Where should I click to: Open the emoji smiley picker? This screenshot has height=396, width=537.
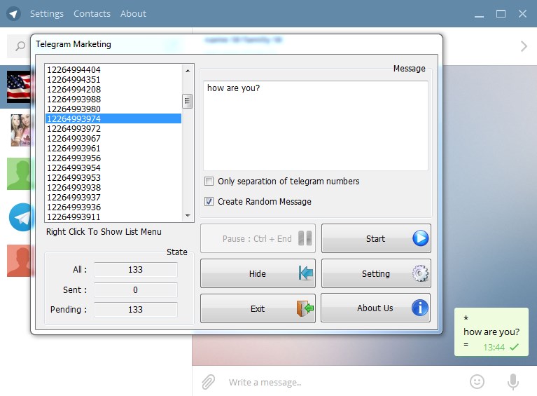click(x=477, y=381)
